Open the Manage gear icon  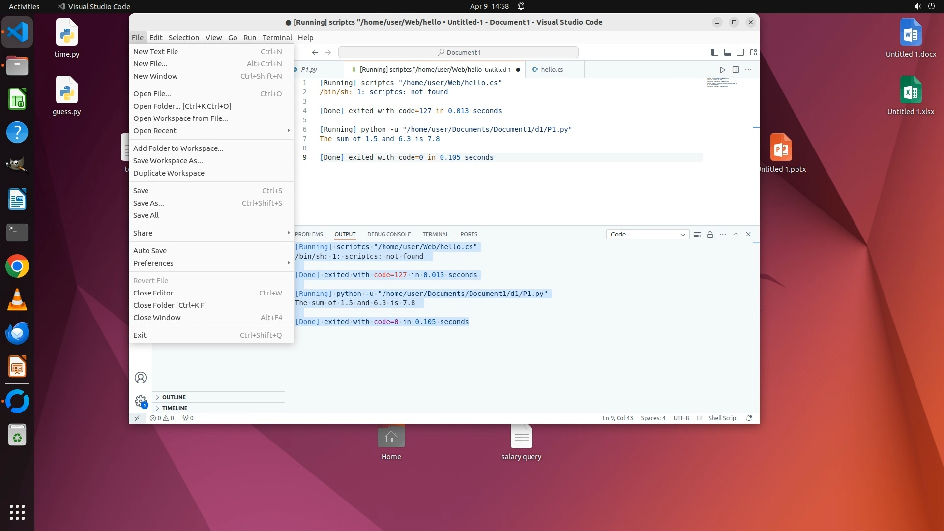tap(141, 401)
